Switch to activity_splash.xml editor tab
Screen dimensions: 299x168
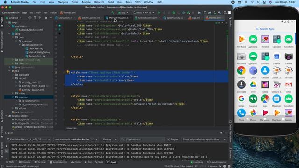coord(91,18)
